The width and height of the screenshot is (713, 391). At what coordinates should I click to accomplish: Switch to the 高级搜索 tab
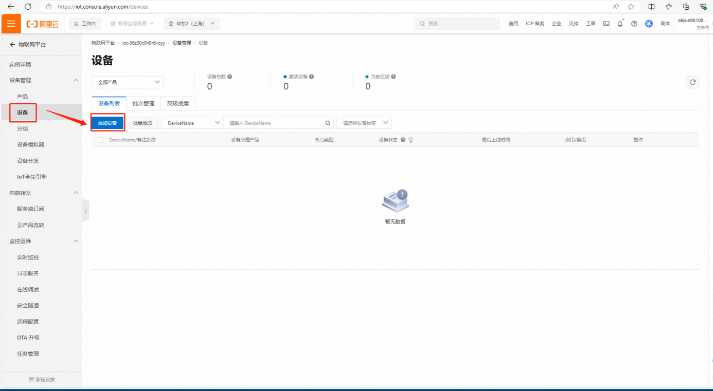[178, 103]
